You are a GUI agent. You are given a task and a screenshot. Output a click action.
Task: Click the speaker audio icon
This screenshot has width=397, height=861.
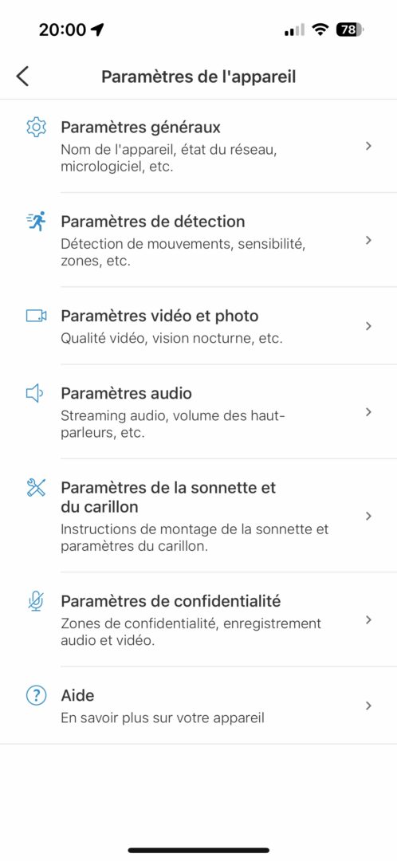point(34,393)
